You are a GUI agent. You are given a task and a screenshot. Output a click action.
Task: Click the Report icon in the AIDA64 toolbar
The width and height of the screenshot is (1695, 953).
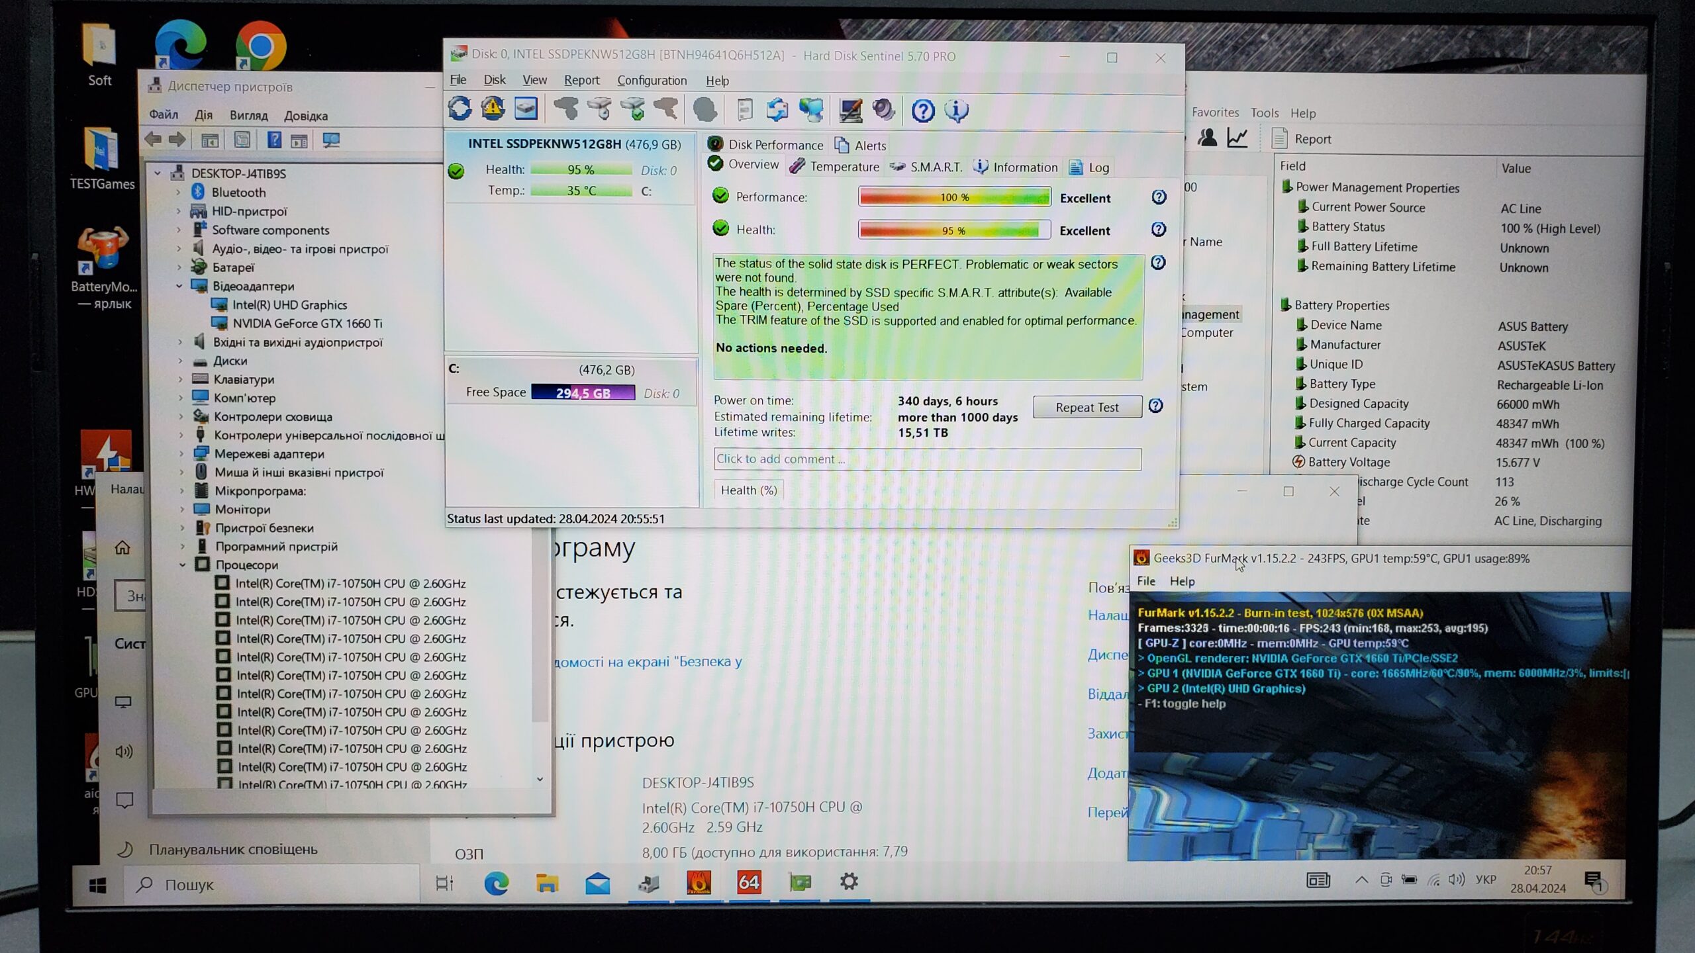coord(1280,138)
